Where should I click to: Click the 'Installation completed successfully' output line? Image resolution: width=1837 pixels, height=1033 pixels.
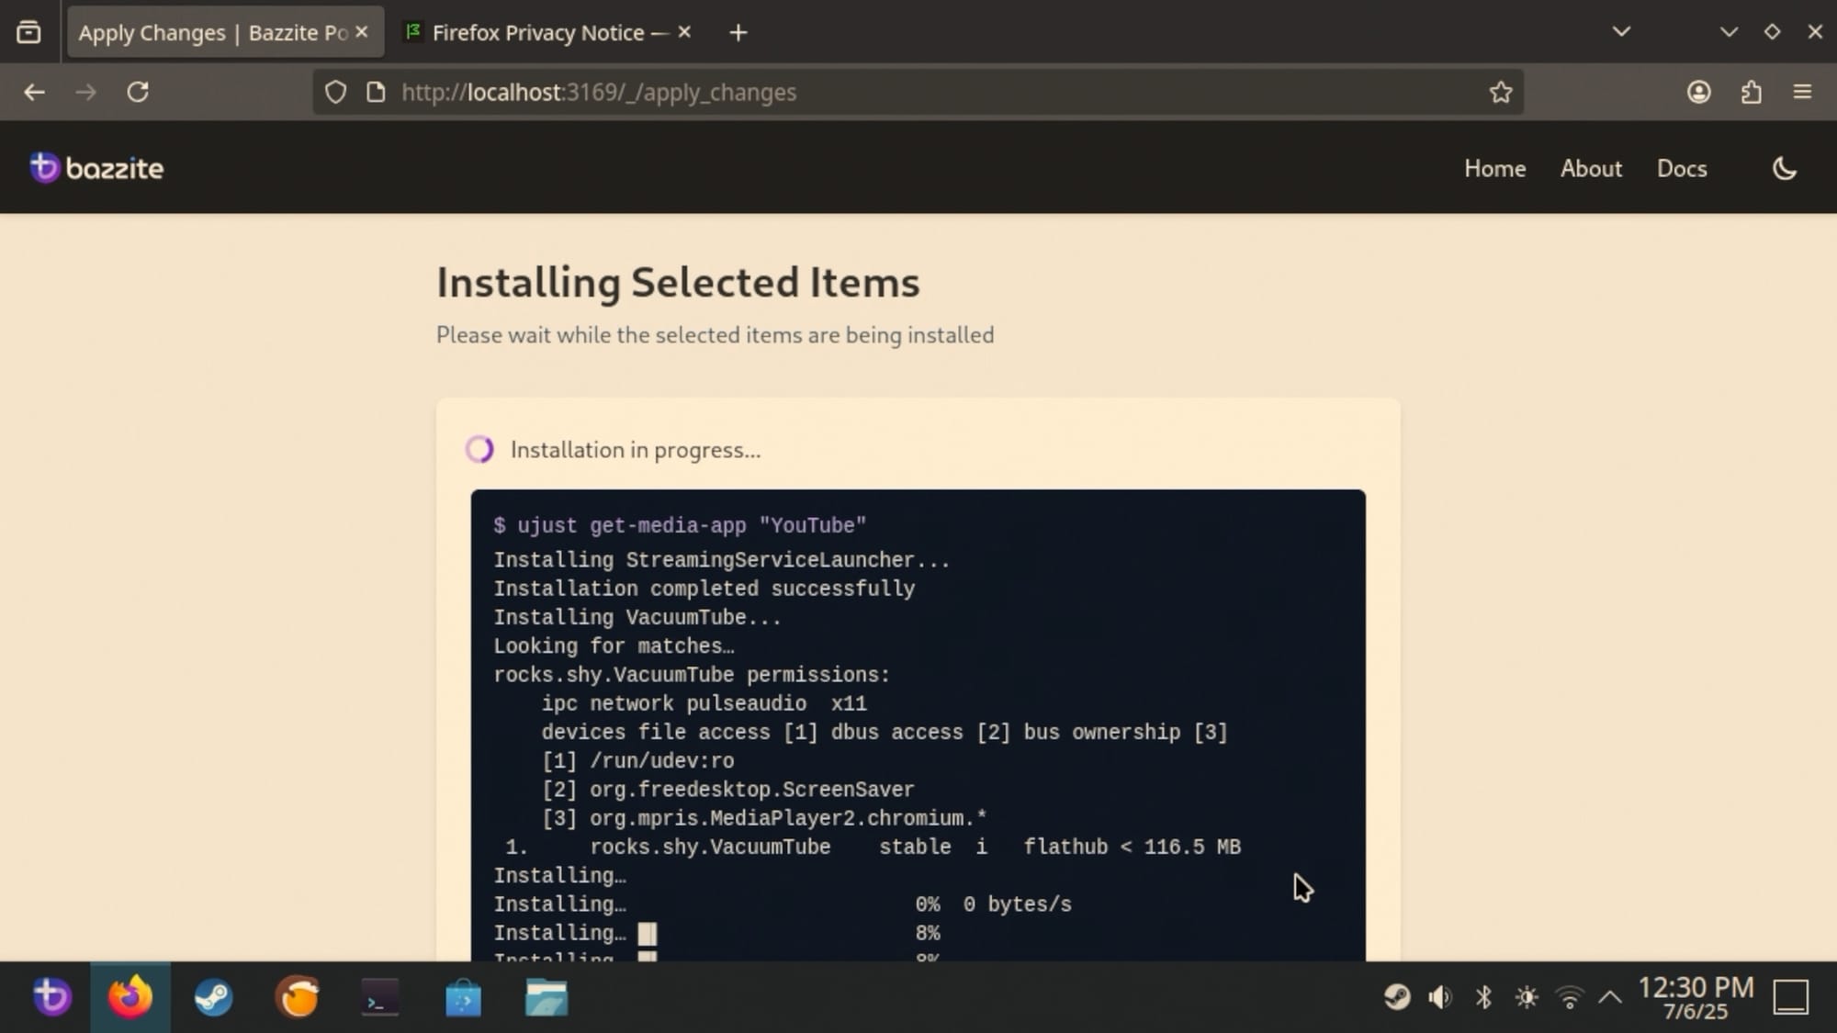click(x=704, y=589)
